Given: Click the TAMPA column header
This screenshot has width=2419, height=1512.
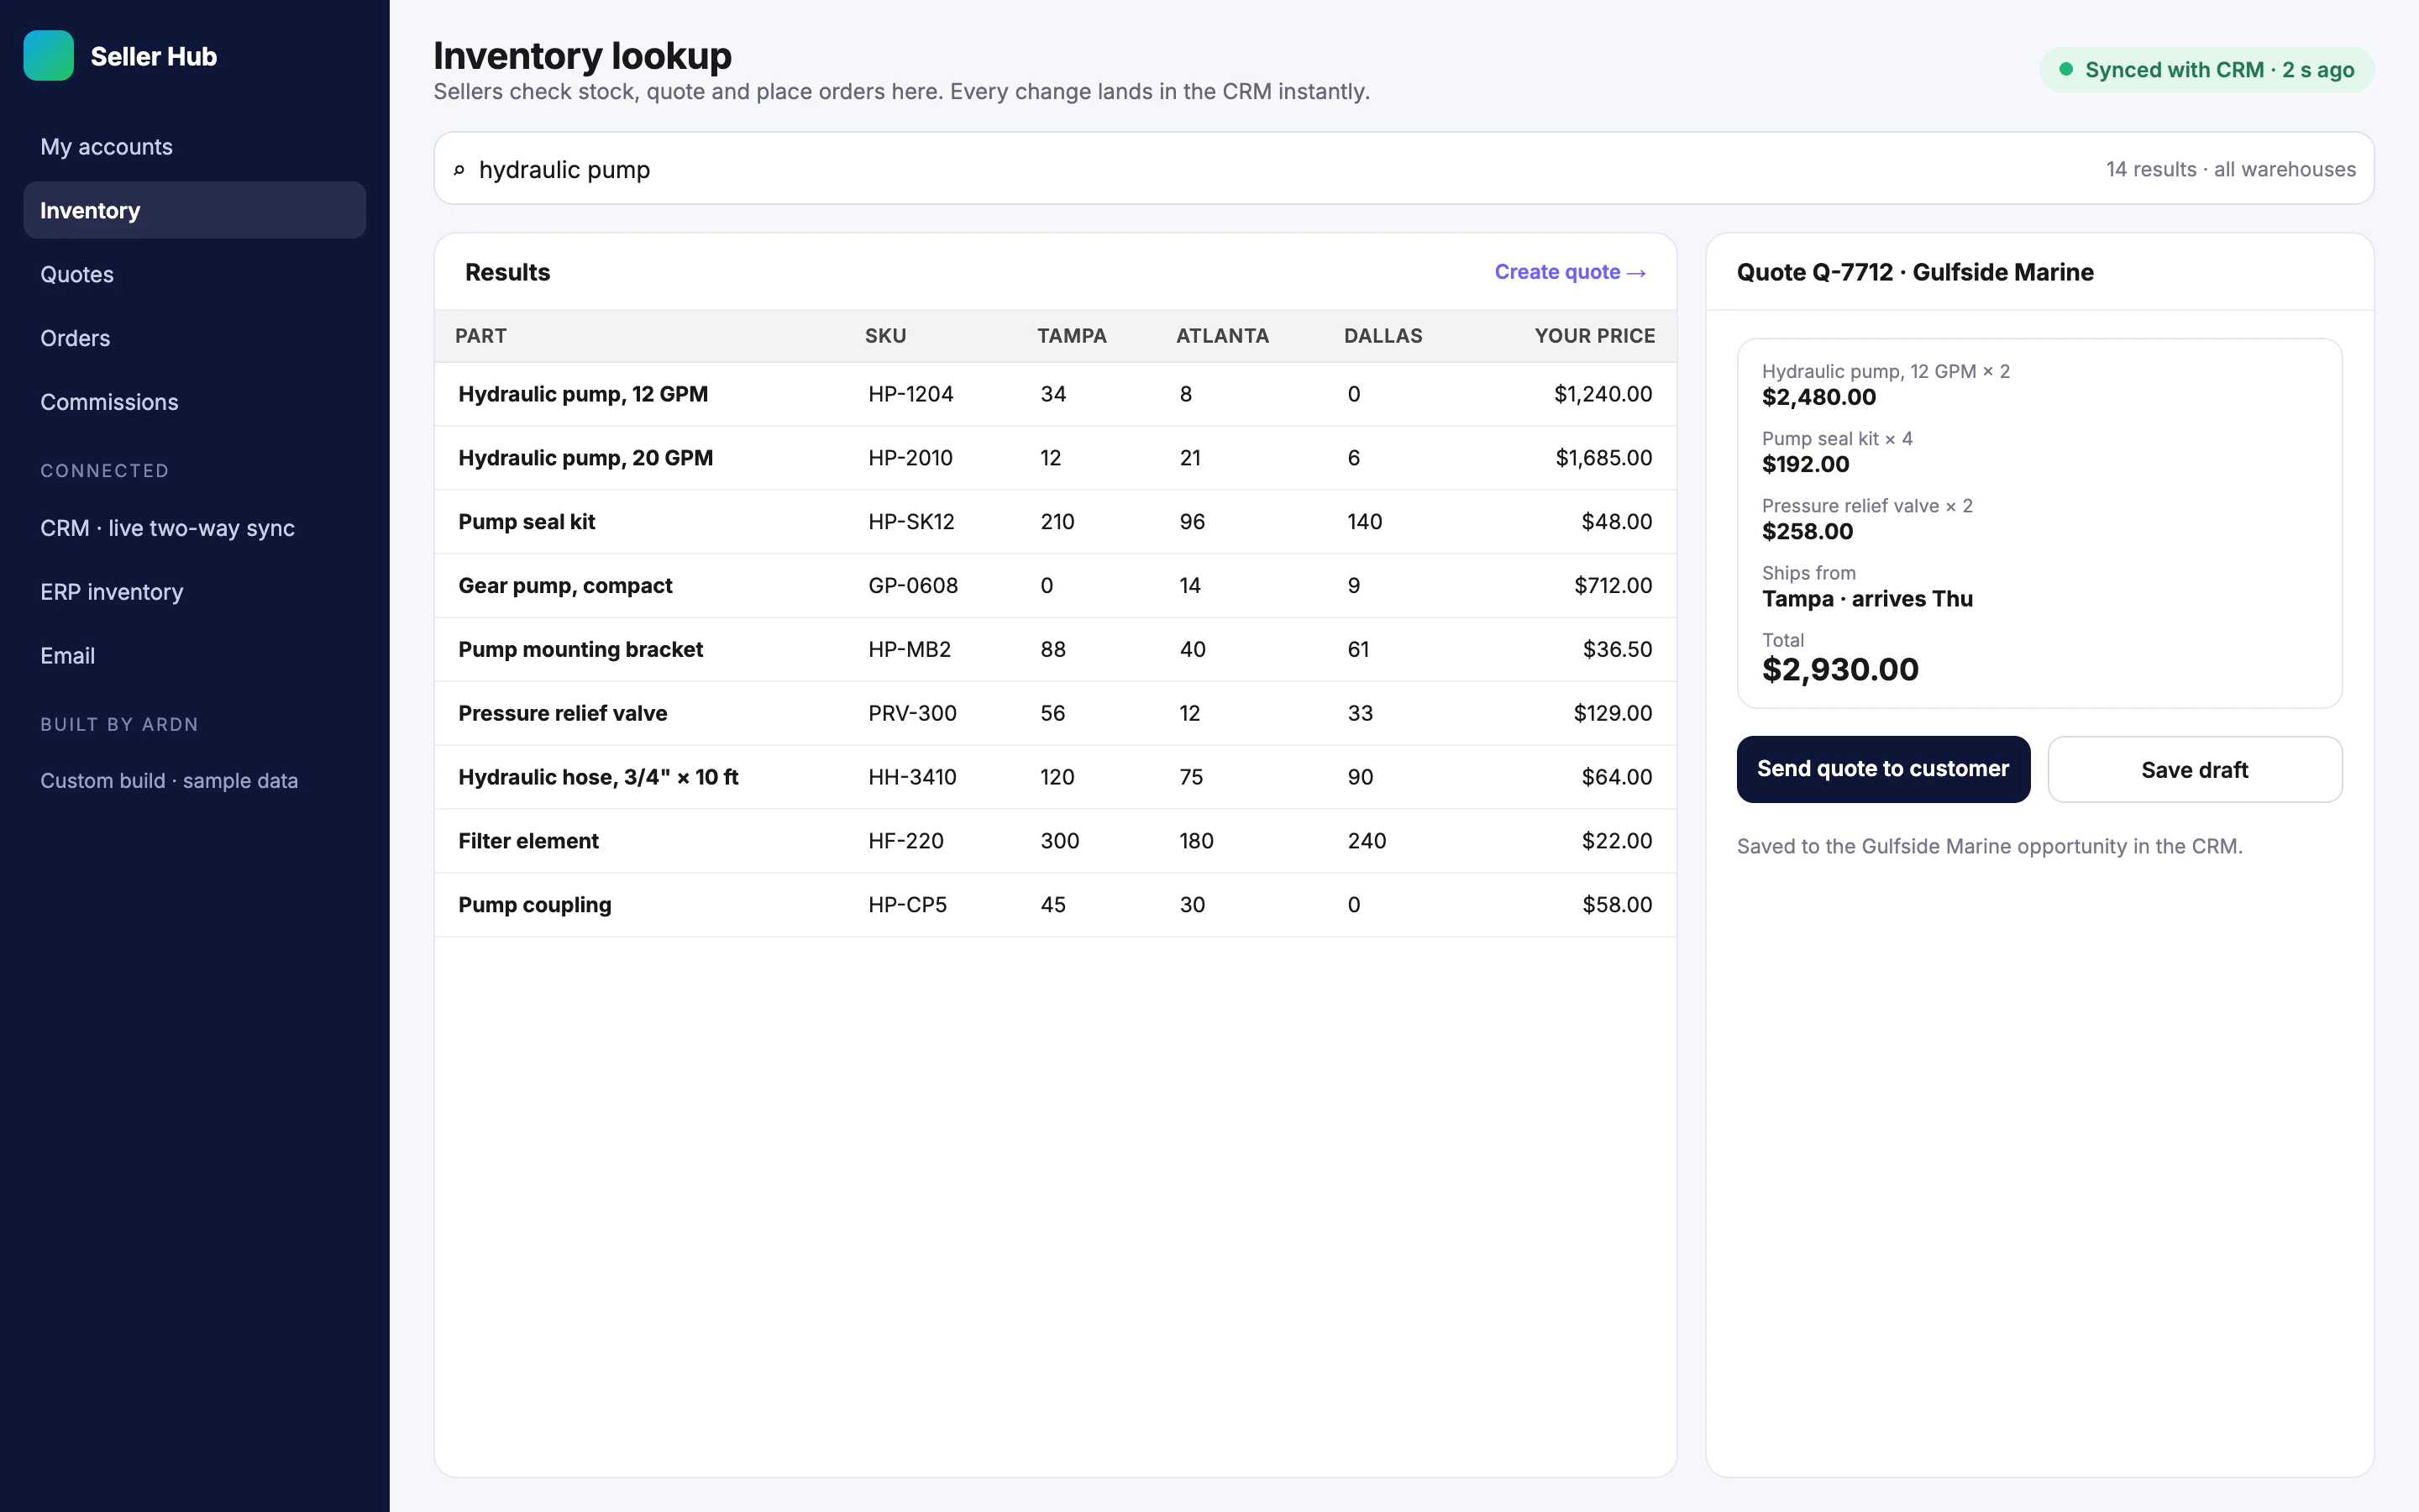Looking at the screenshot, I should coord(1072,336).
